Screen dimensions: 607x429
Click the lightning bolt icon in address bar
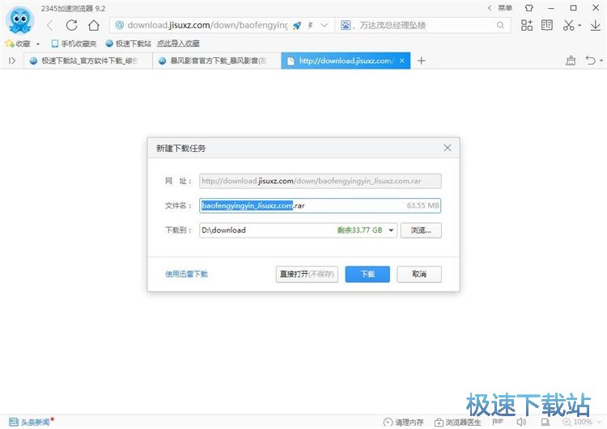point(311,26)
